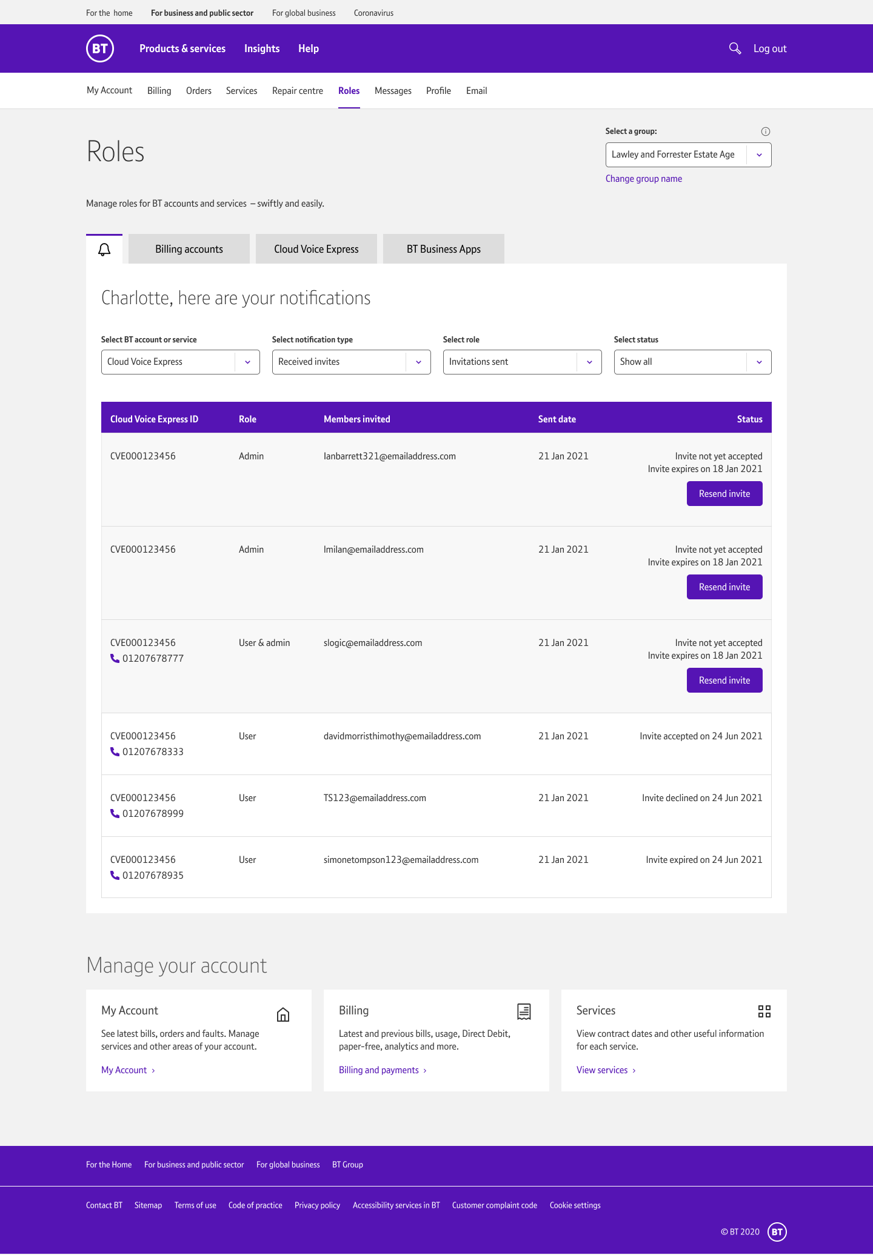This screenshot has height=1255, width=873.
Task: Click the phone icon next to 01207678935
Action: (x=115, y=876)
